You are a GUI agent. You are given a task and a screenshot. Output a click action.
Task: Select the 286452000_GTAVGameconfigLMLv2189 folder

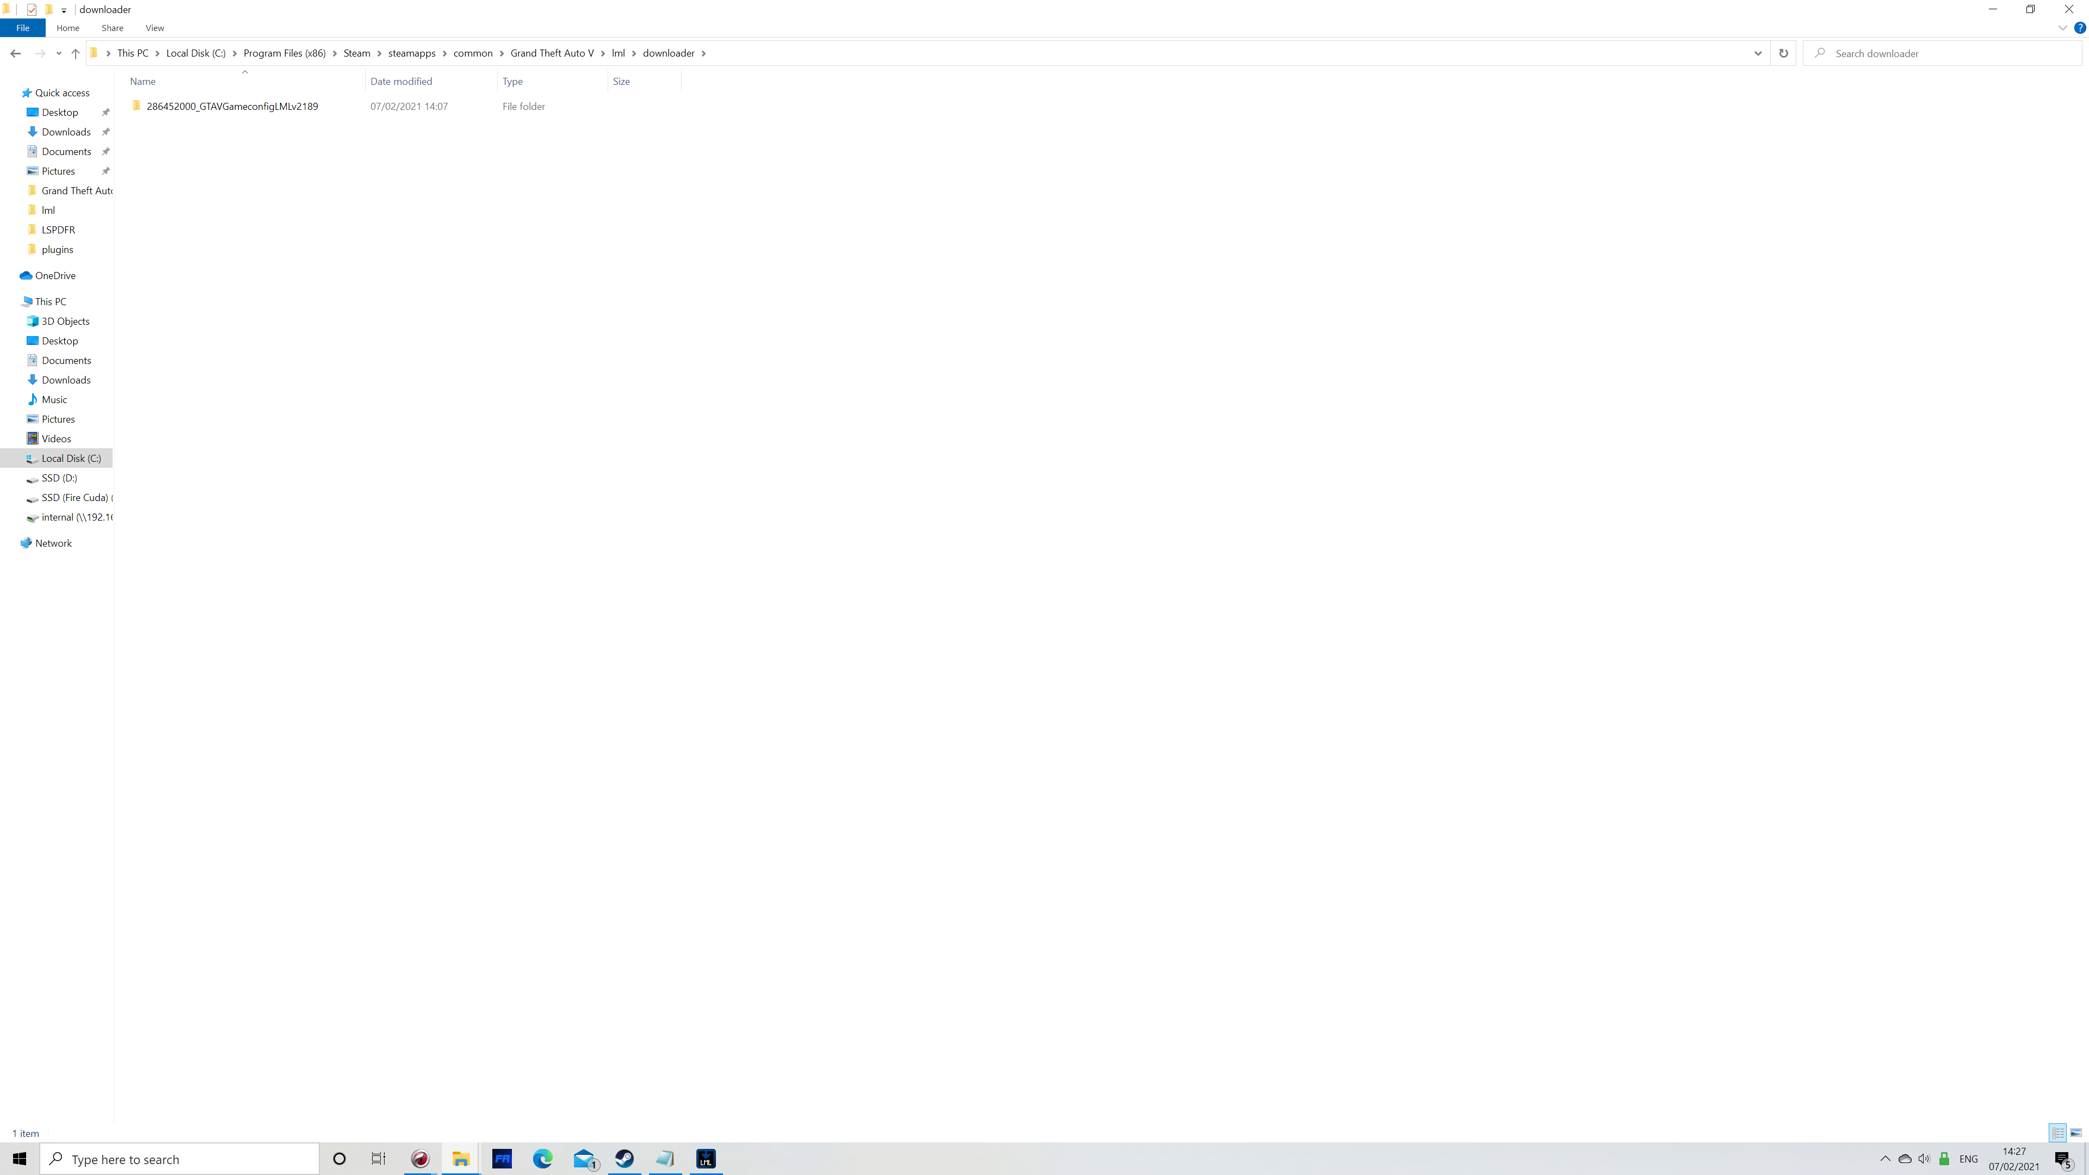232,106
